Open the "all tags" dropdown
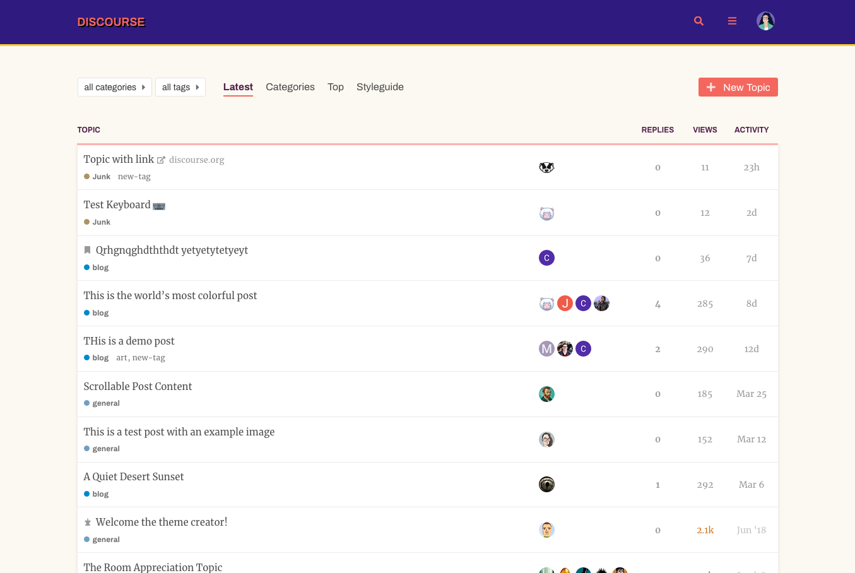Screen dimensions: 855x573 [x=180, y=87]
